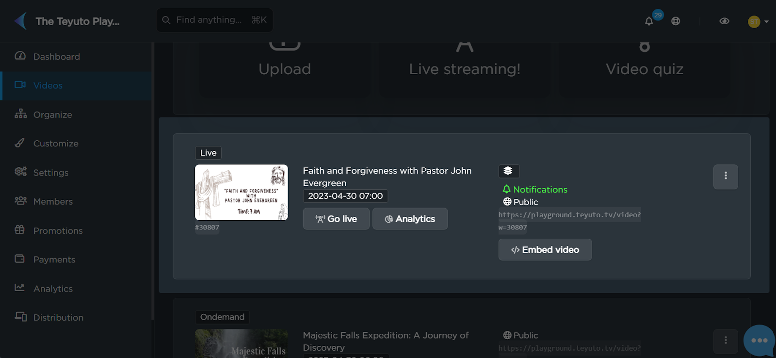Click the Live badge label
Viewport: 776px width, 358px height.
tap(209, 153)
